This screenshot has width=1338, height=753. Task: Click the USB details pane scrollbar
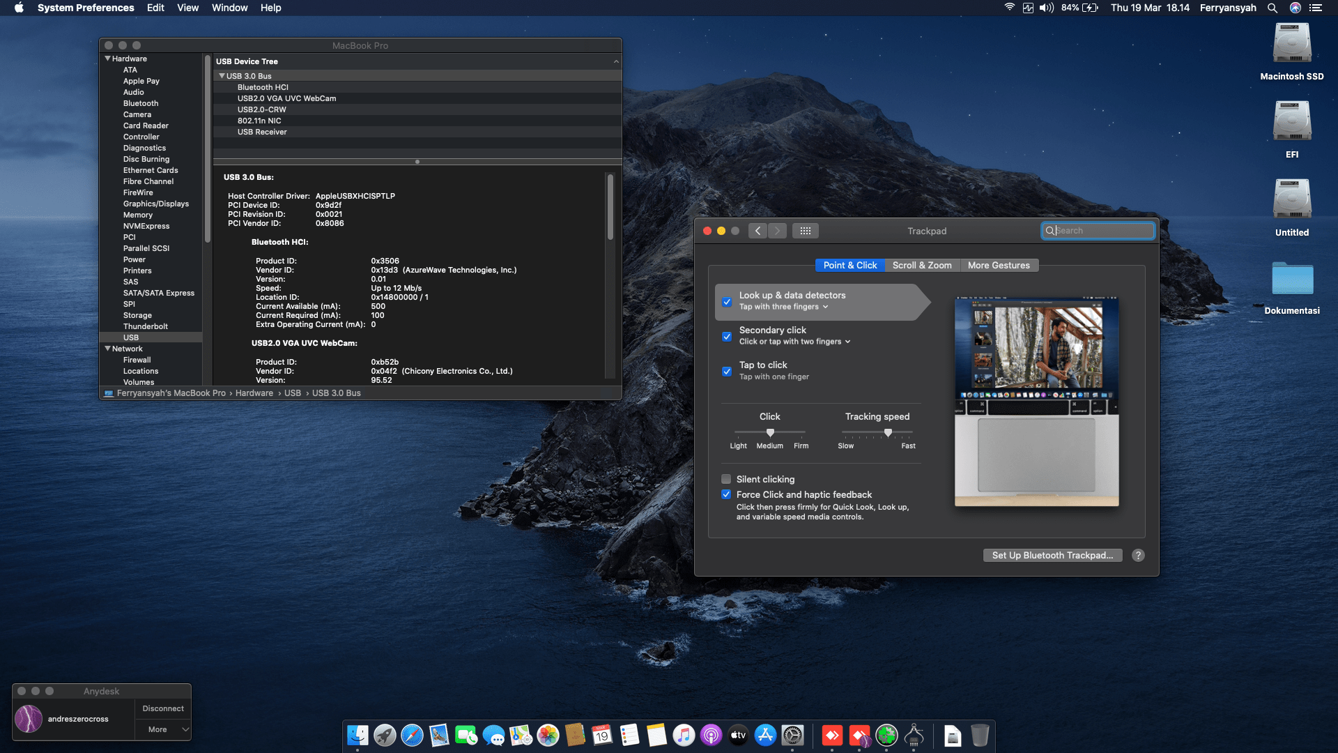(x=610, y=207)
